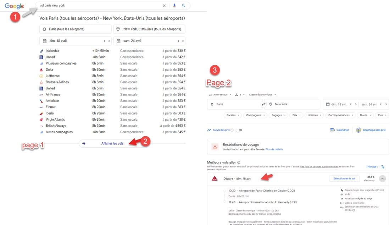Select 'Autres compagnies' flight row

112,132
